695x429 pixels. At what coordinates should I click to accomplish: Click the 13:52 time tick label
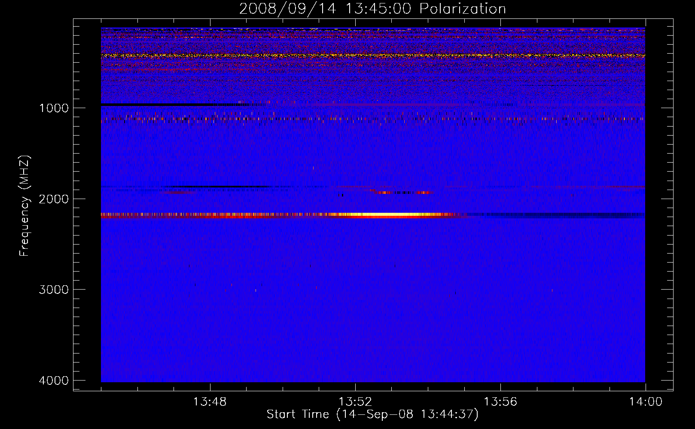pyautogui.click(x=355, y=402)
